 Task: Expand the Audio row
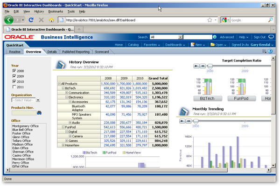coord(70,122)
